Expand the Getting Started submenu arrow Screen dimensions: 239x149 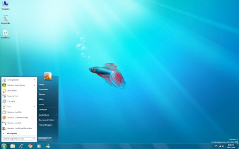pos(35,80)
